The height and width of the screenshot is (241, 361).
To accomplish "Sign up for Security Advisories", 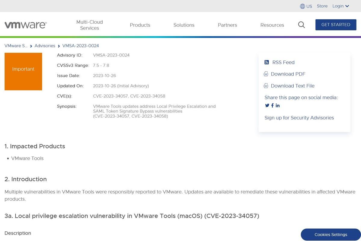I will [299, 118].
